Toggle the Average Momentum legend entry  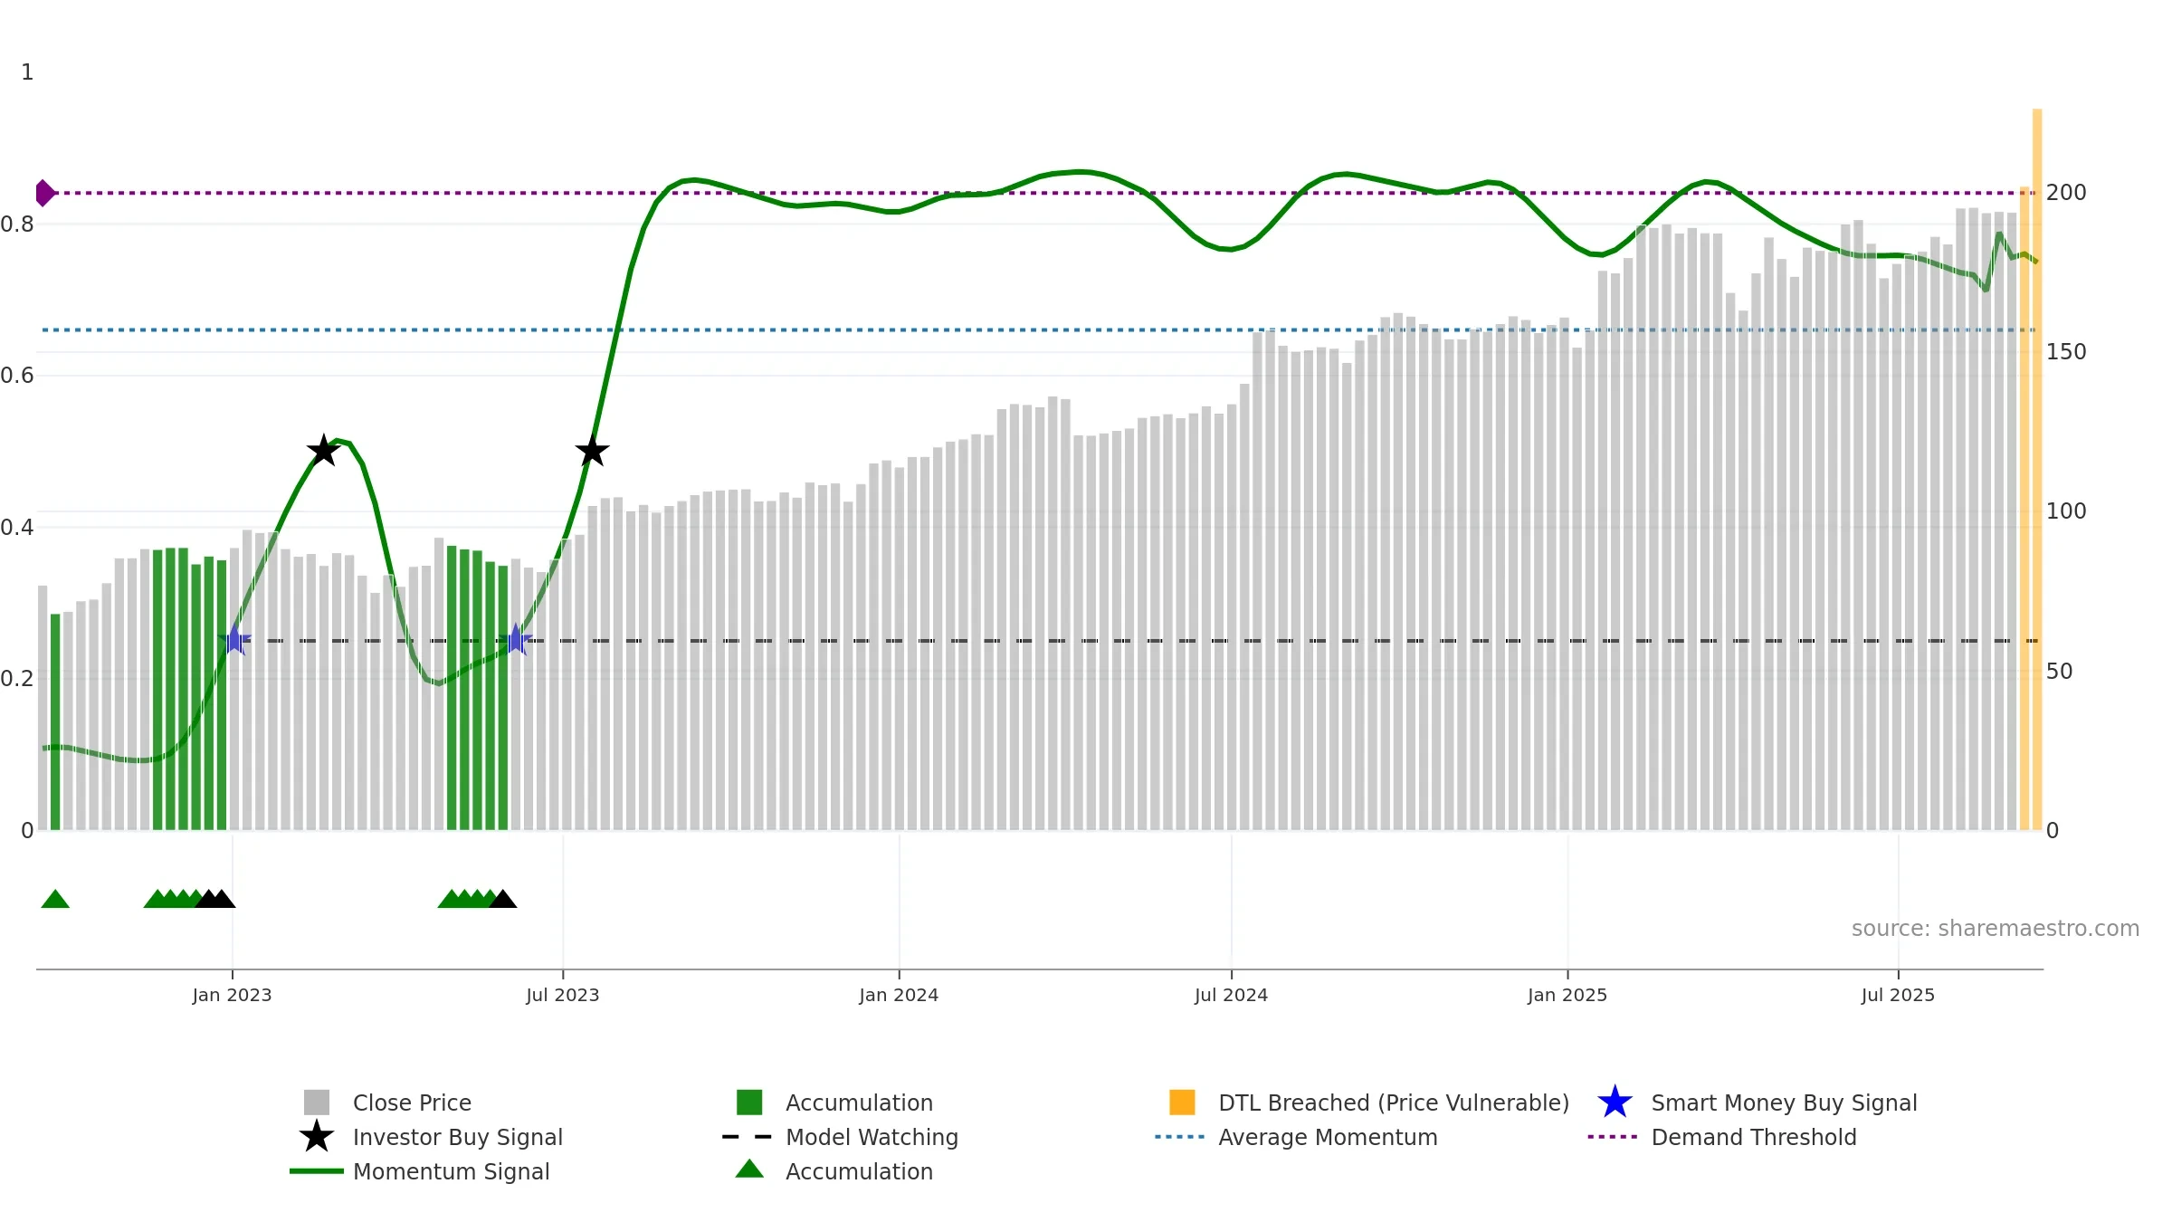(1296, 1137)
